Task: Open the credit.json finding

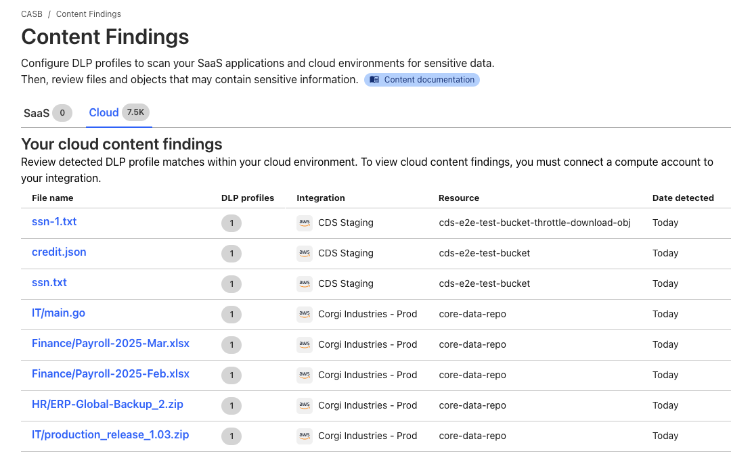Action: pos(59,252)
